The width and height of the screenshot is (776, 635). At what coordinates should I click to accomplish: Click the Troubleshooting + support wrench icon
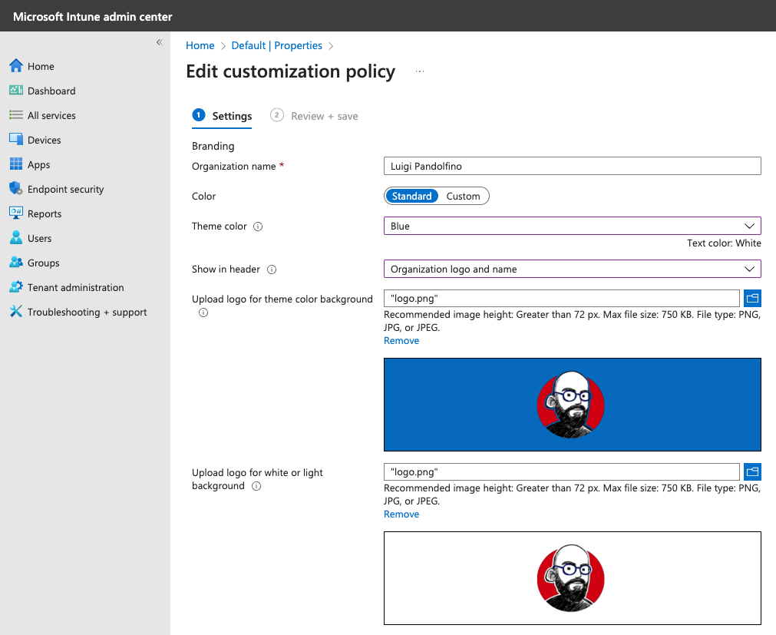[15, 312]
